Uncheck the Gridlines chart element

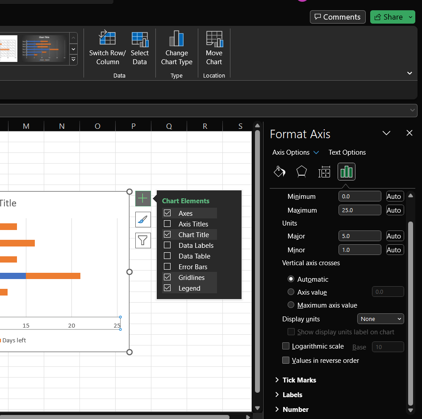point(167,277)
